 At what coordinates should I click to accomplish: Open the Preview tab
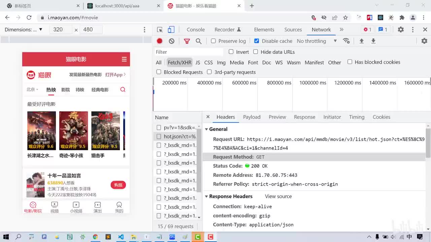[x=277, y=117]
